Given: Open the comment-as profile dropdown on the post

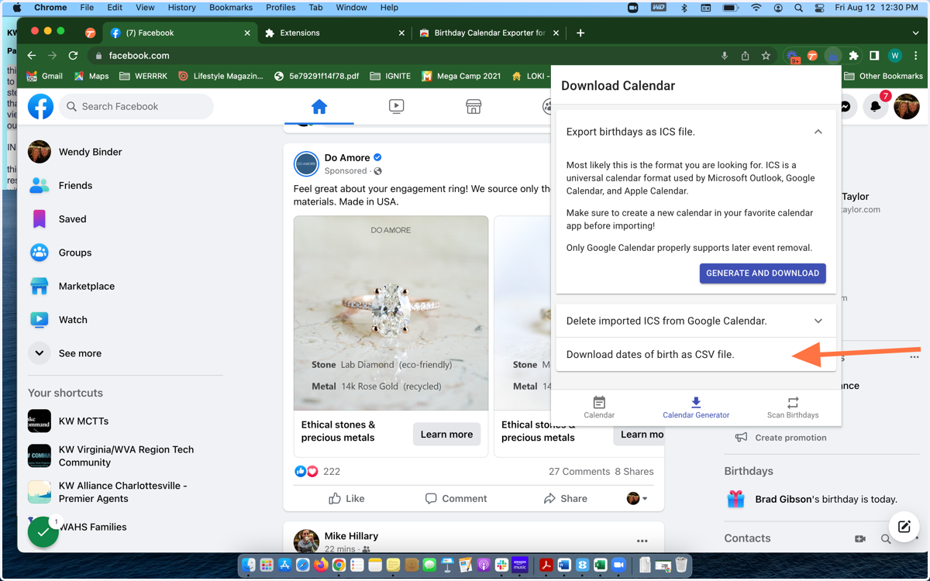Looking at the screenshot, I should coord(637,498).
